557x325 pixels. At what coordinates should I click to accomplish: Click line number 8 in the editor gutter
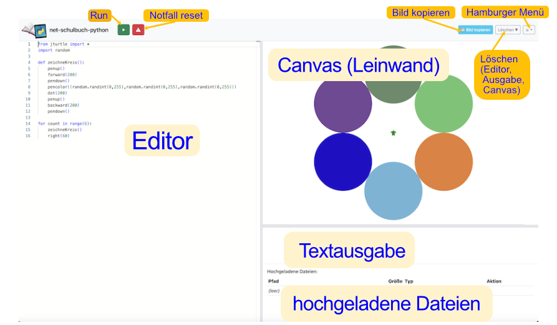point(29,87)
